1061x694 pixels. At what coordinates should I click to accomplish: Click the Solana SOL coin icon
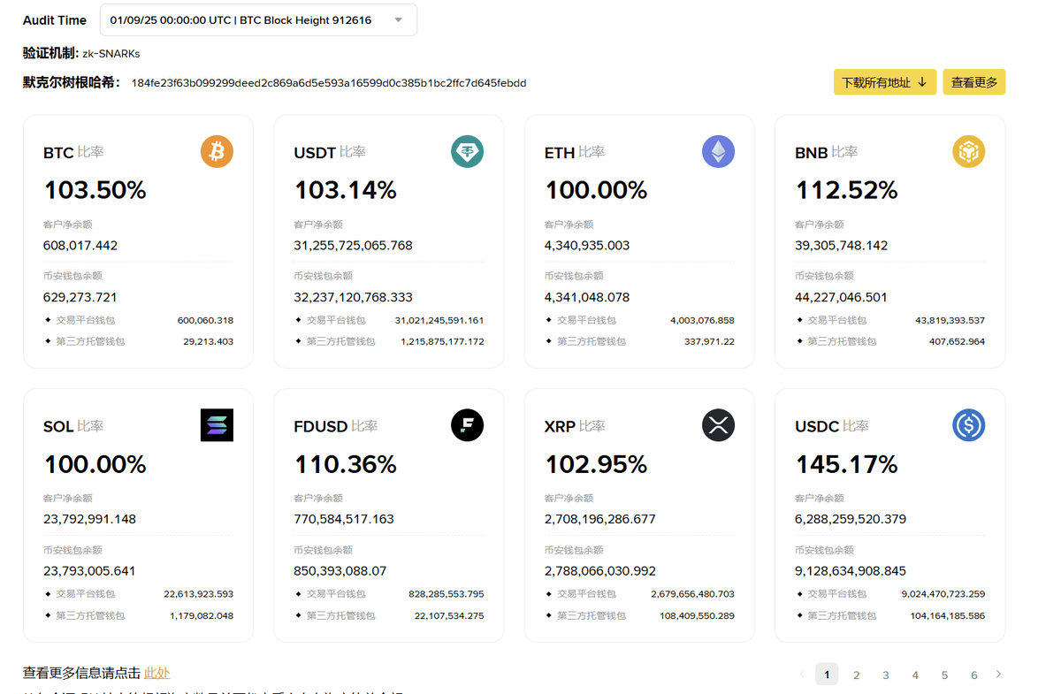coord(217,425)
